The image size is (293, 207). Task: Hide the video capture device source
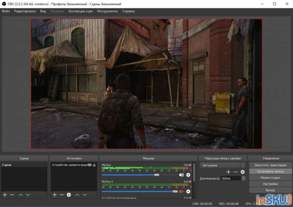(89, 165)
